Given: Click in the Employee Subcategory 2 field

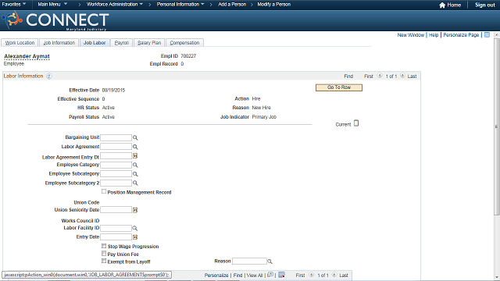Looking at the screenshot, I should point(116,183).
